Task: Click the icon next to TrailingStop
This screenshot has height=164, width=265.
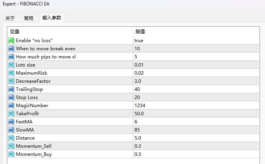Action: (11, 89)
